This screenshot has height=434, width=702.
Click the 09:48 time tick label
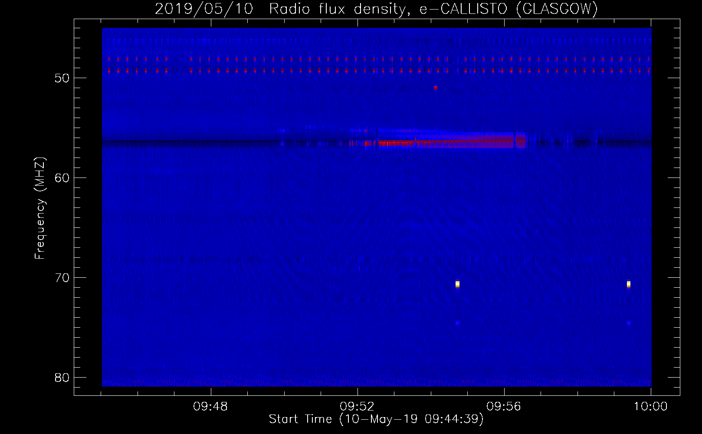(210, 407)
